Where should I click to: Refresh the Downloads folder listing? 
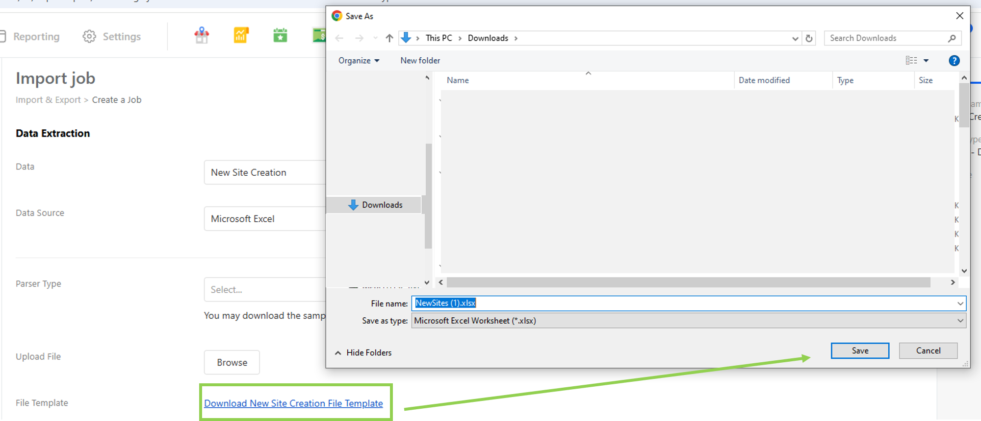[x=809, y=38]
